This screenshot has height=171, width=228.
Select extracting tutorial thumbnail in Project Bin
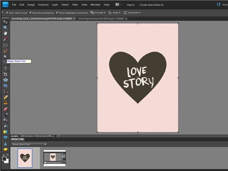(x=55, y=158)
